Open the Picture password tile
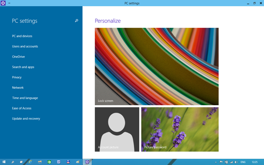Viewport: 264px width, 165px height. (180, 129)
